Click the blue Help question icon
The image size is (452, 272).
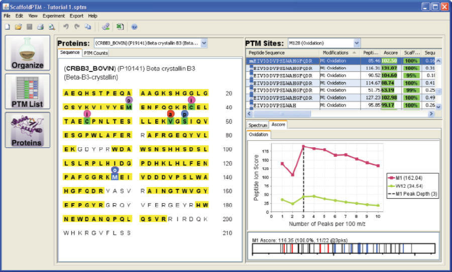click(x=134, y=27)
